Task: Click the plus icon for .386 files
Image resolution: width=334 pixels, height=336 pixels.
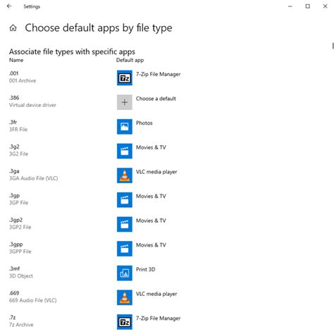Action: pyautogui.click(x=125, y=102)
